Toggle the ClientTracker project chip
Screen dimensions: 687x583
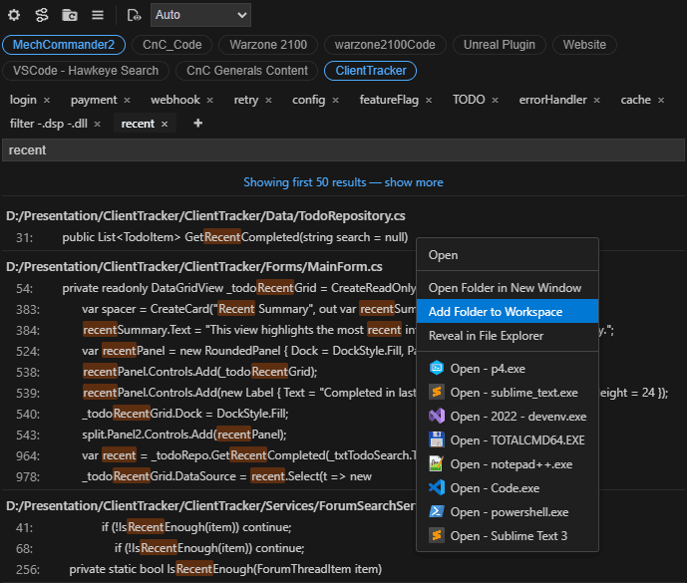371,71
